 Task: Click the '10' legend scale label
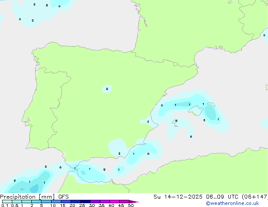pos(53,205)
